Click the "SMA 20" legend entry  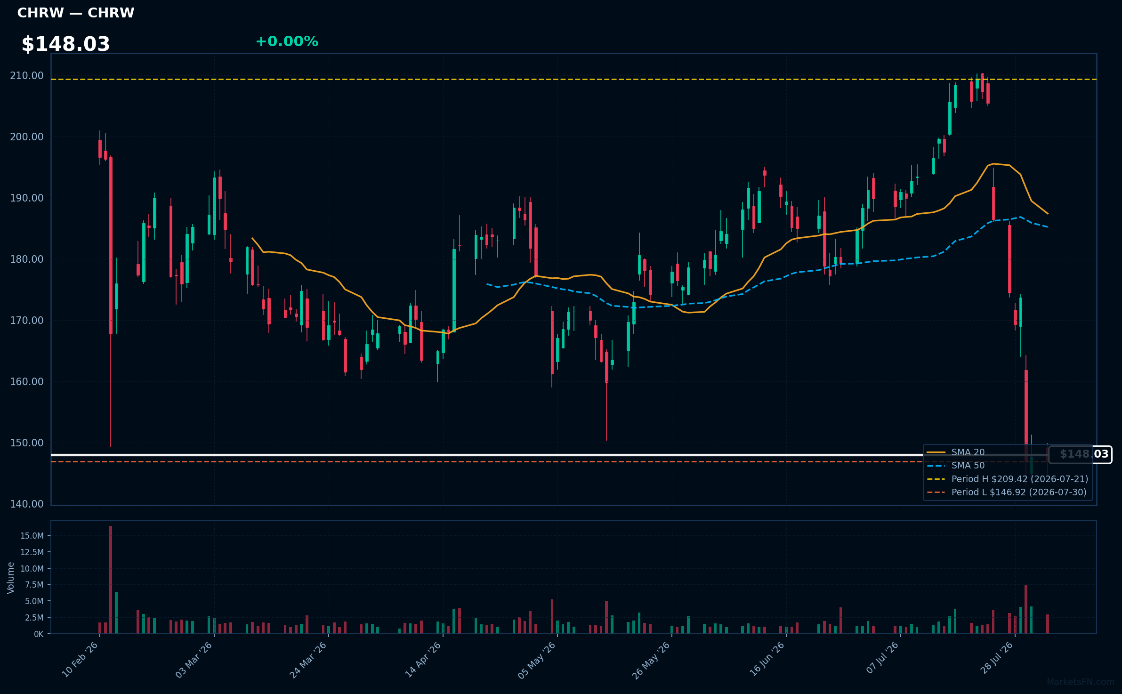click(956, 452)
